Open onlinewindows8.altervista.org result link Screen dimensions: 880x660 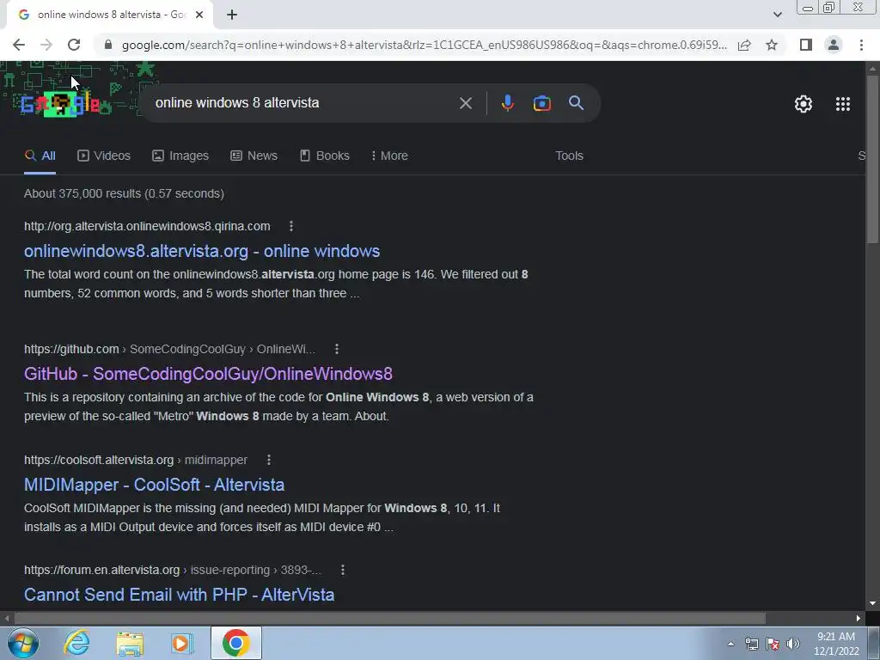pos(202,251)
